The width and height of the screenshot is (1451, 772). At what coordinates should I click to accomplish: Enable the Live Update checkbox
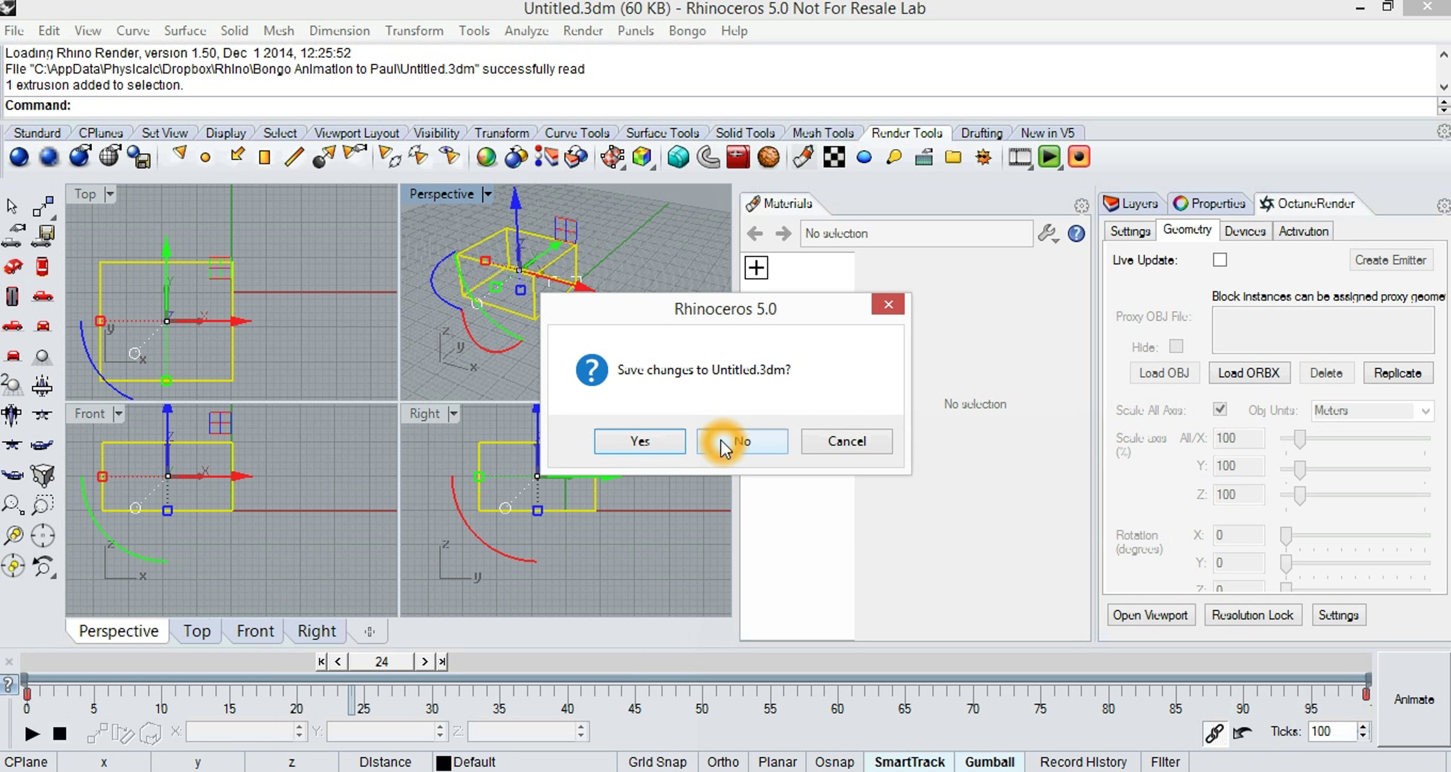[x=1220, y=260]
